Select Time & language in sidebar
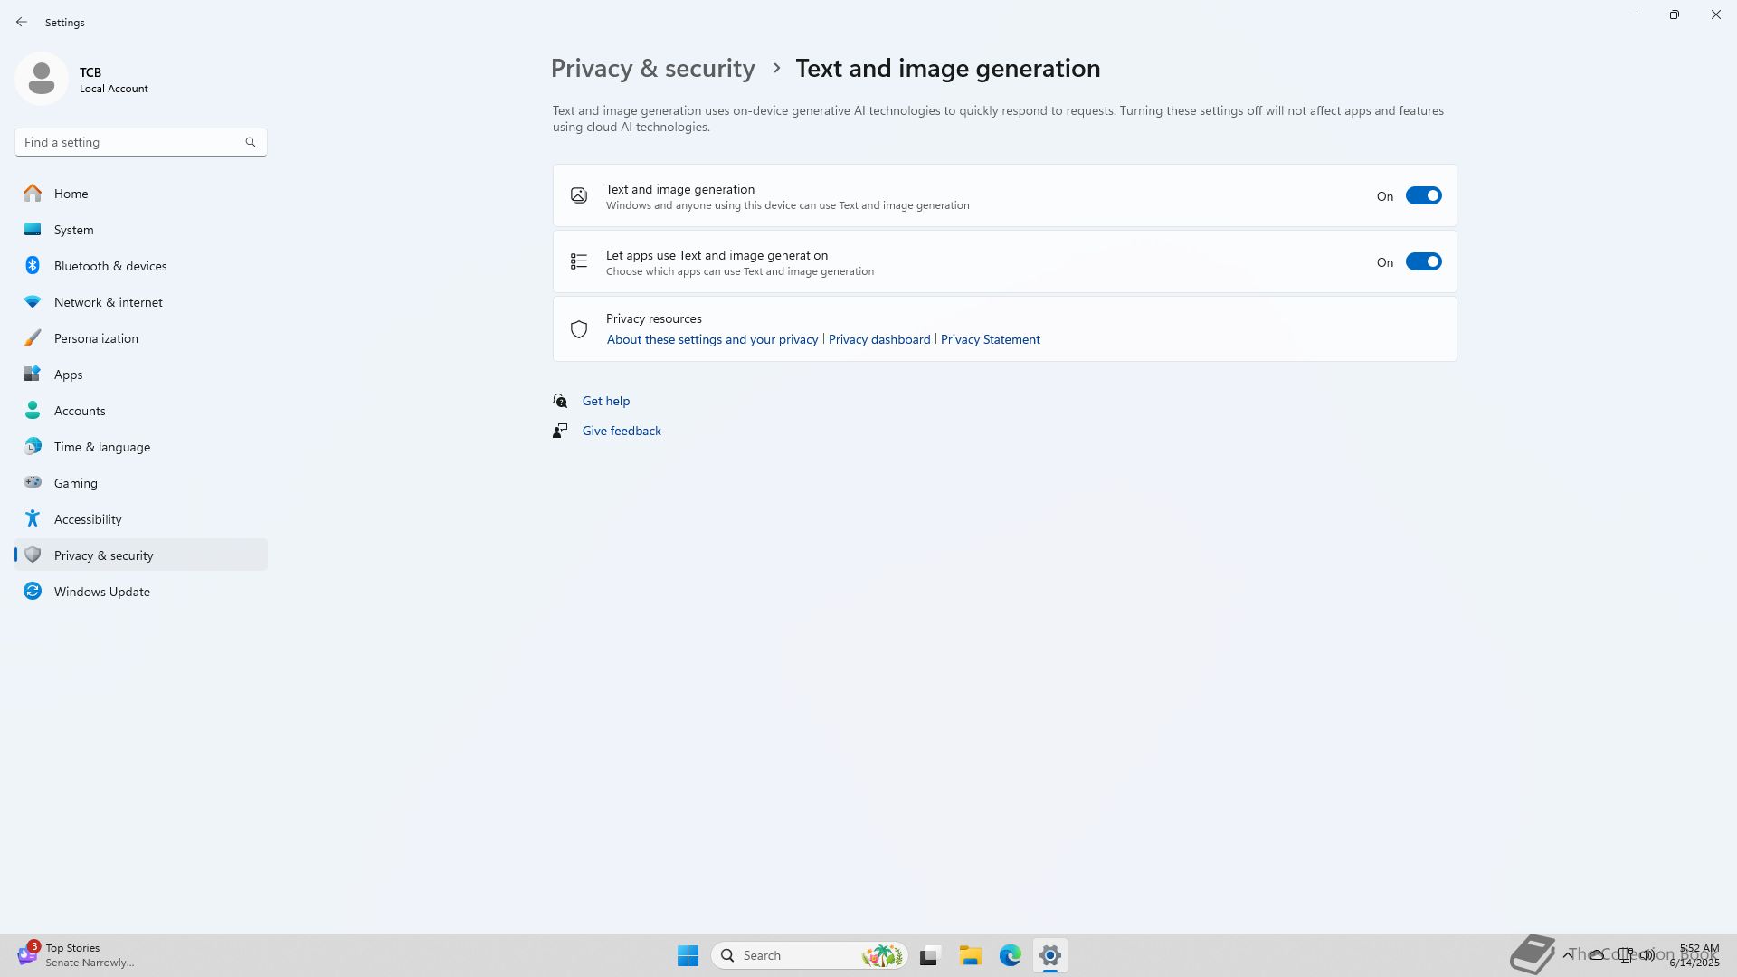This screenshot has width=1737, height=977. (x=101, y=447)
